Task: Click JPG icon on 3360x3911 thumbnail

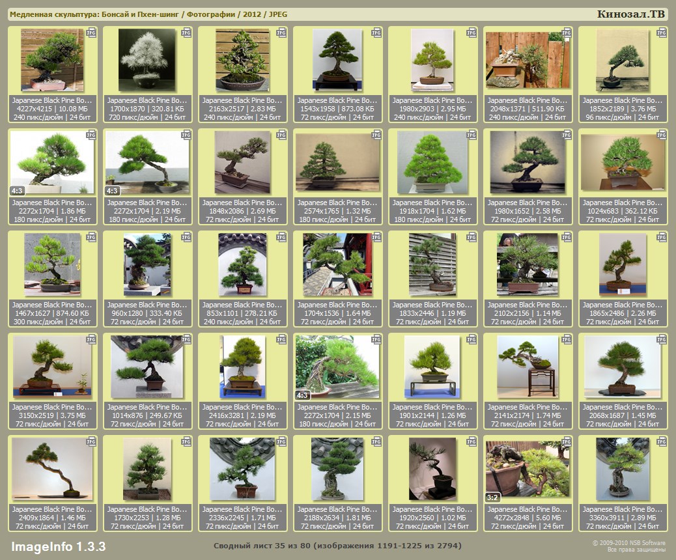Action: [661, 442]
